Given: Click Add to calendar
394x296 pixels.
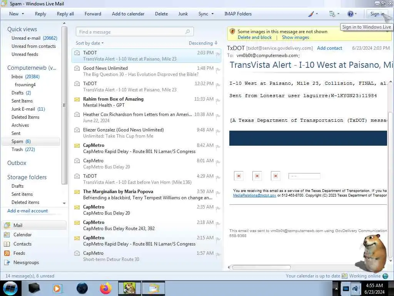Looking at the screenshot, I should click(128, 14).
